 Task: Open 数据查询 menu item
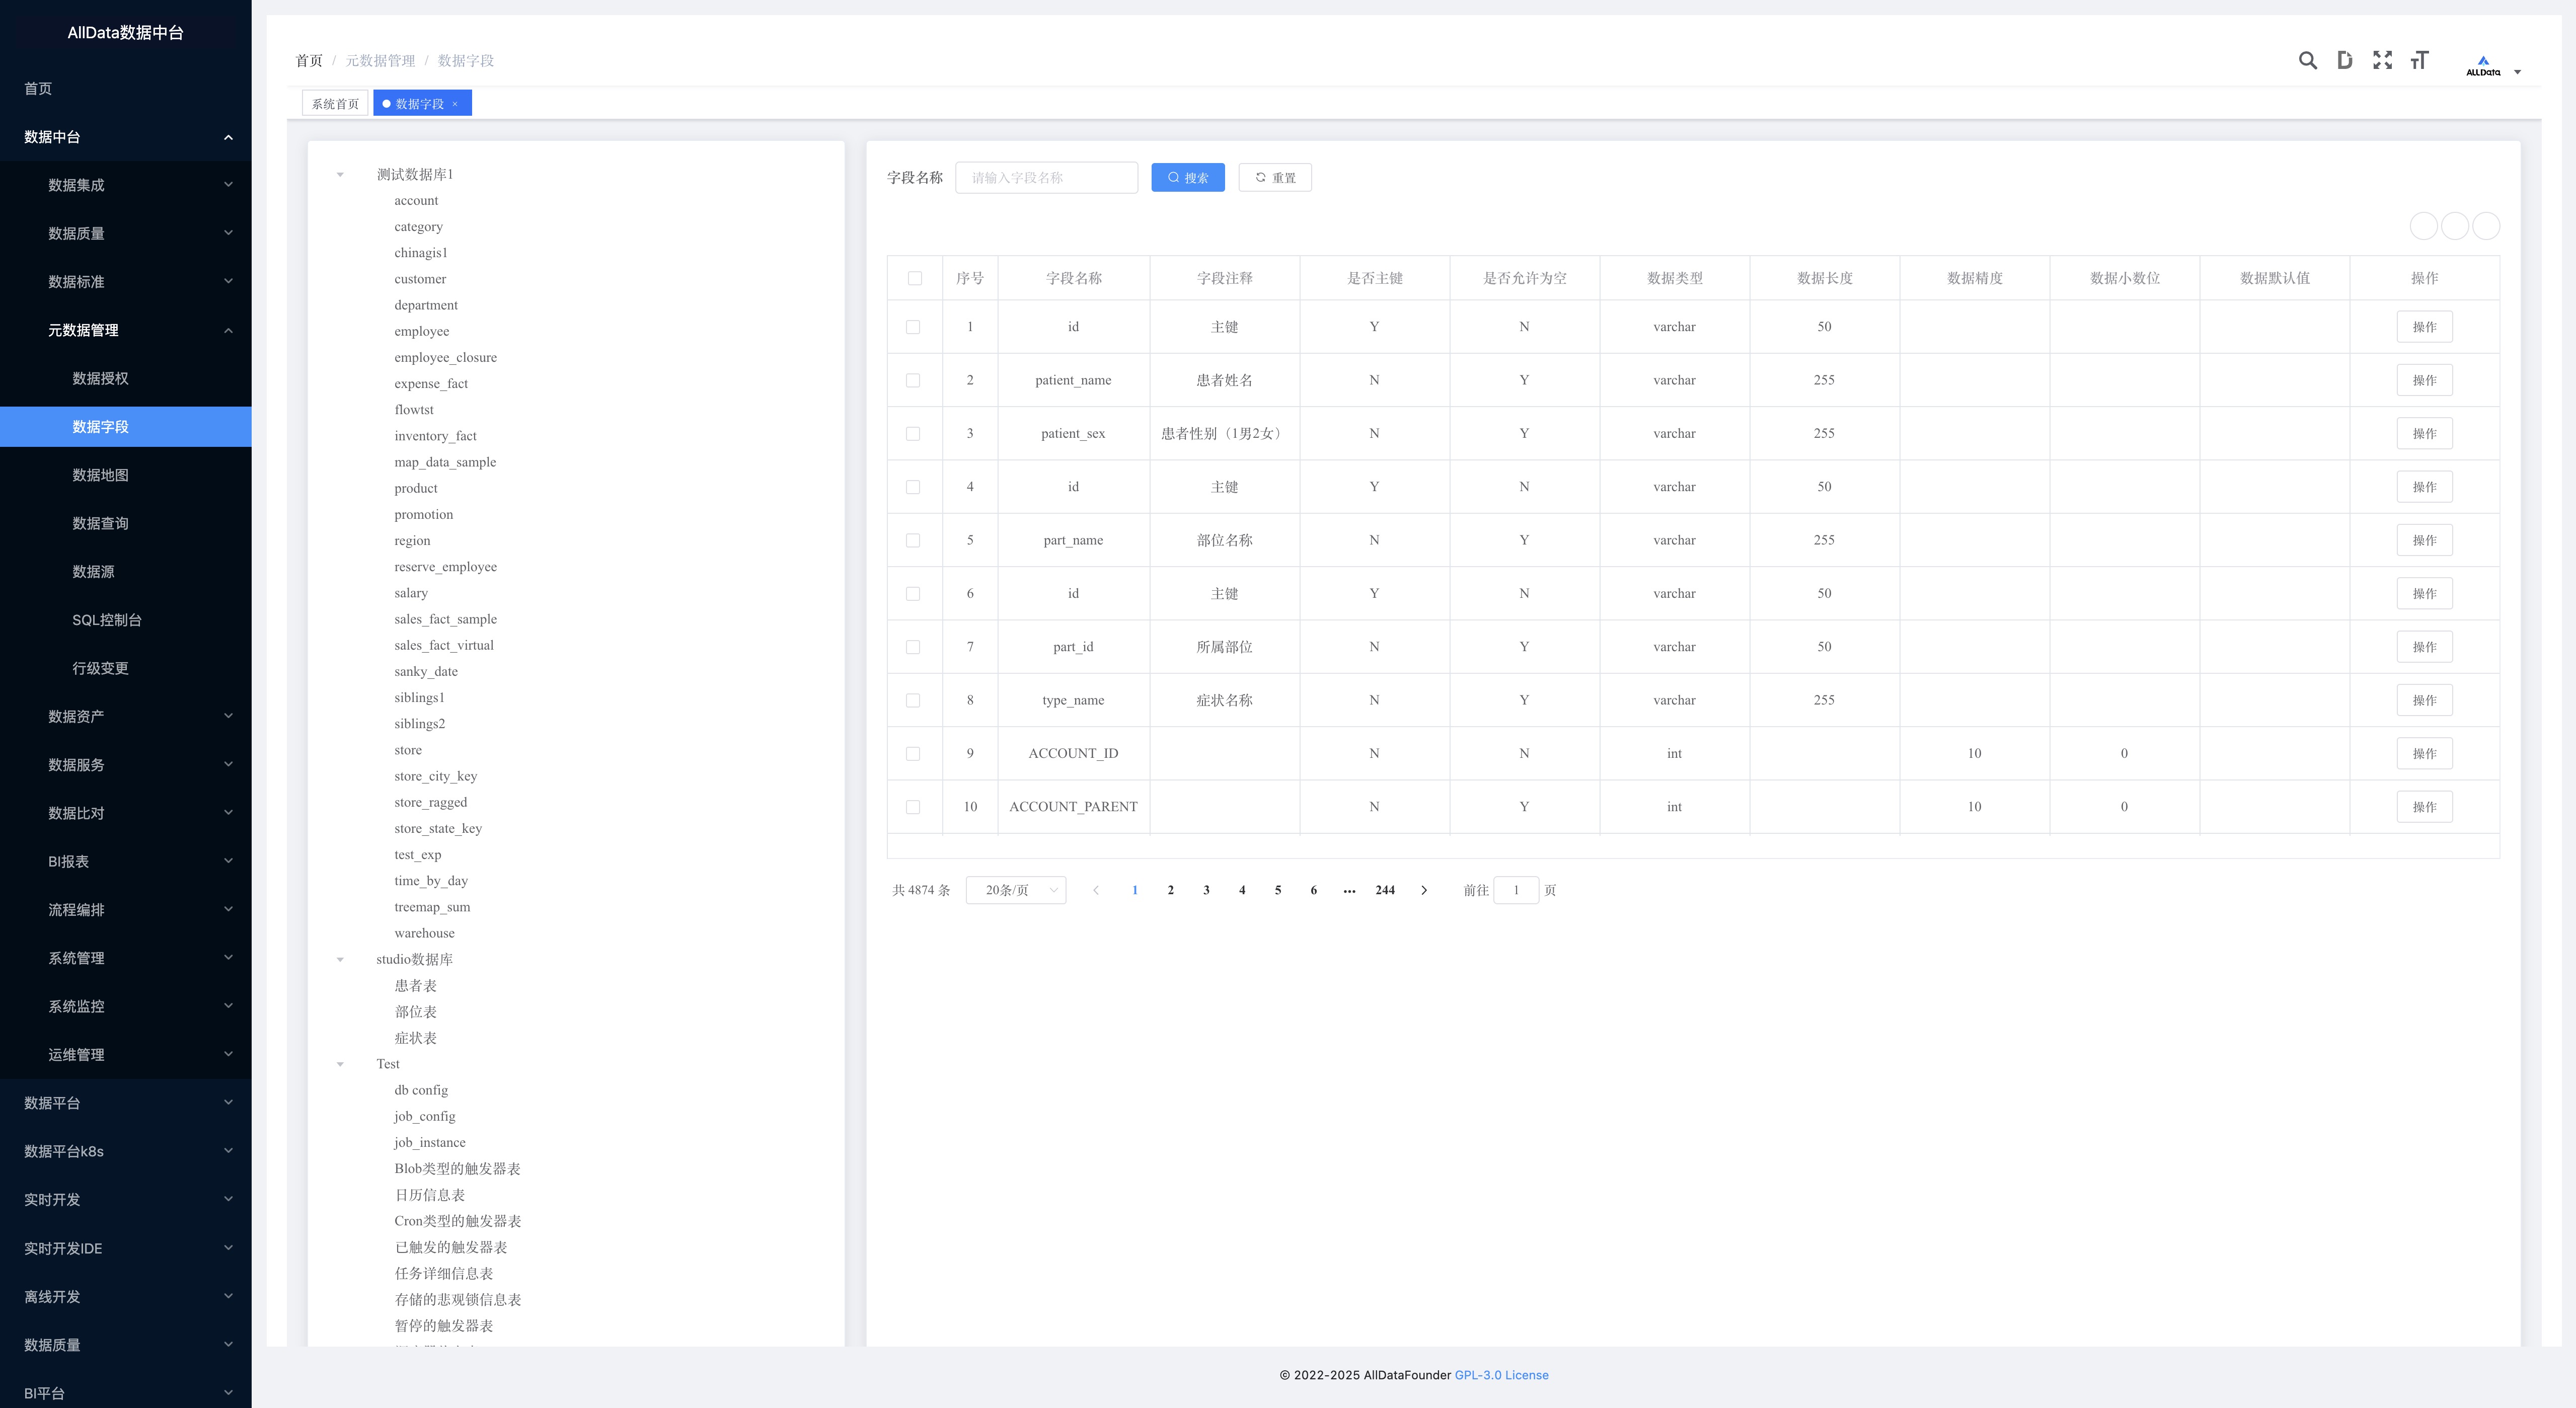(x=126, y=523)
